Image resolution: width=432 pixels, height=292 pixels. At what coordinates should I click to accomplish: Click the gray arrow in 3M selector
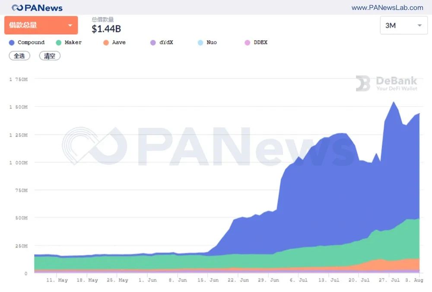419,25
